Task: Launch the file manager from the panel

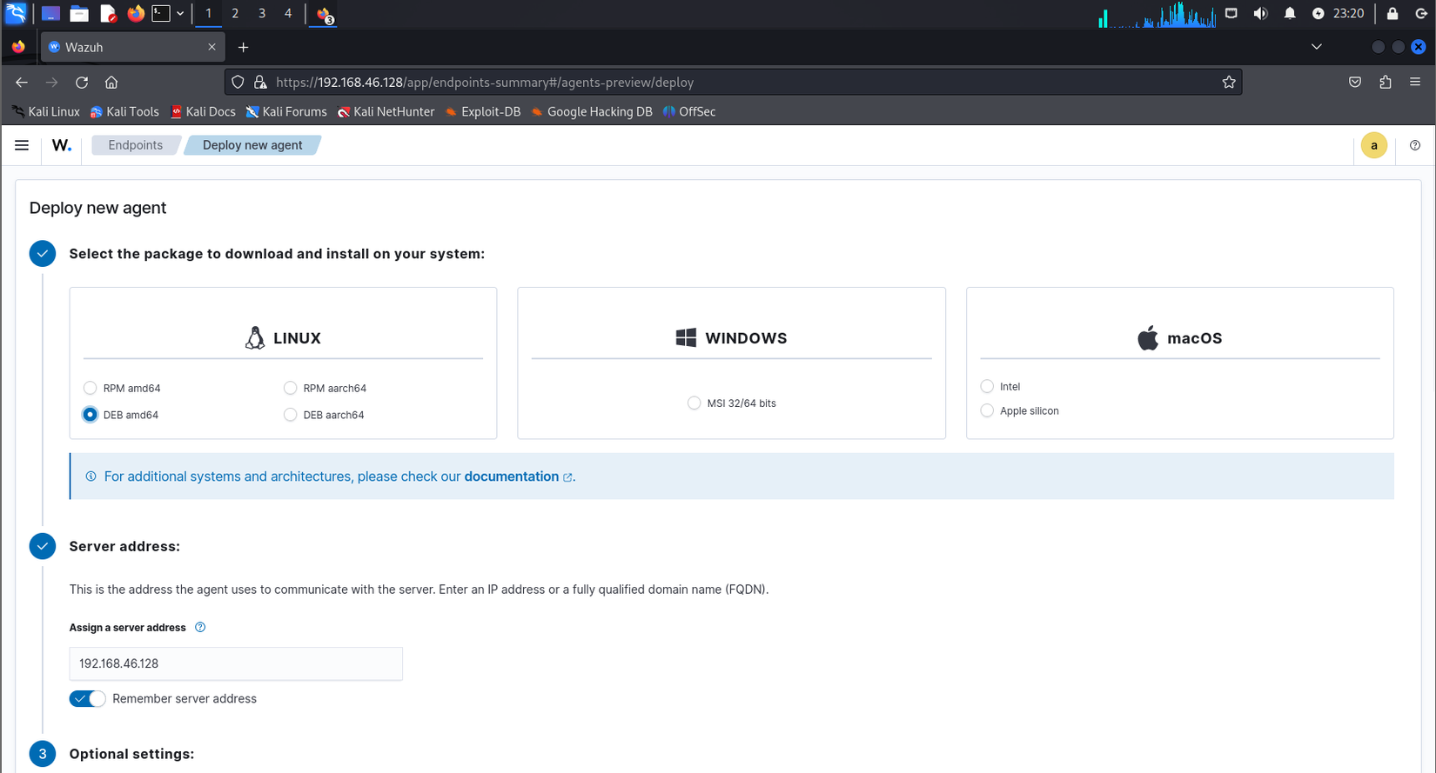Action: click(x=79, y=13)
